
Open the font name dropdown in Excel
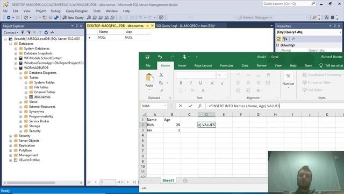click(214, 75)
